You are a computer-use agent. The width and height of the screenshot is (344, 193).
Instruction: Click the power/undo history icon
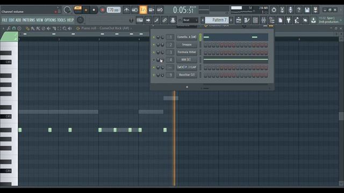click(x=274, y=10)
